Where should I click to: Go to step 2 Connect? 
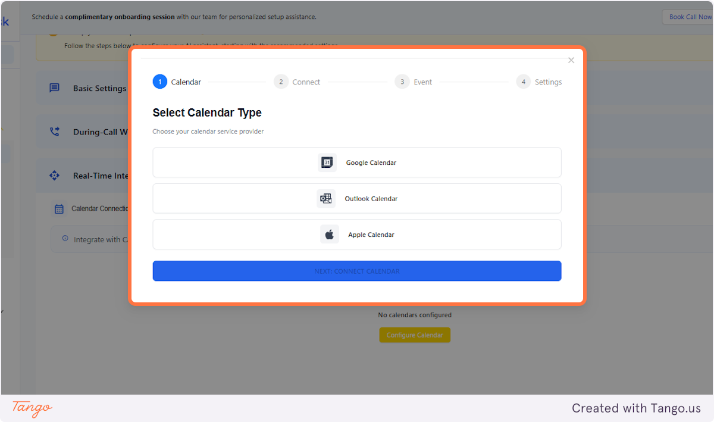pyautogui.click(x=297, y=82)
